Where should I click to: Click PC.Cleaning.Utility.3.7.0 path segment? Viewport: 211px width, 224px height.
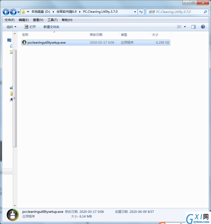point(100,12)
